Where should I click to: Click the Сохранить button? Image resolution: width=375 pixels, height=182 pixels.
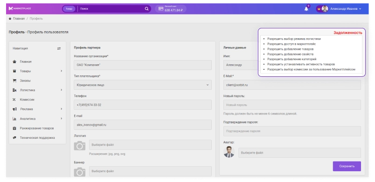click(x=347, y=166)
